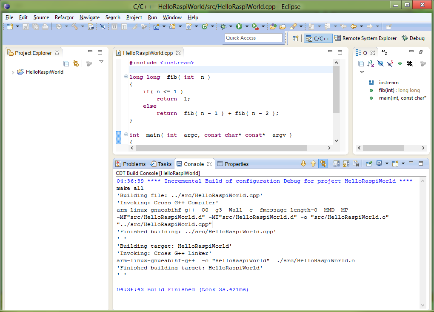Click the Open Type icon
Image resolution: width=434 pixels, height=312 pixels.
click(273, 26)
